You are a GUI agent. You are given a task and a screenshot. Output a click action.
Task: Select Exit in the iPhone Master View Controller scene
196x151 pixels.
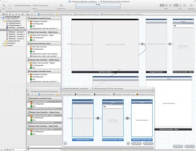point(33,120)
